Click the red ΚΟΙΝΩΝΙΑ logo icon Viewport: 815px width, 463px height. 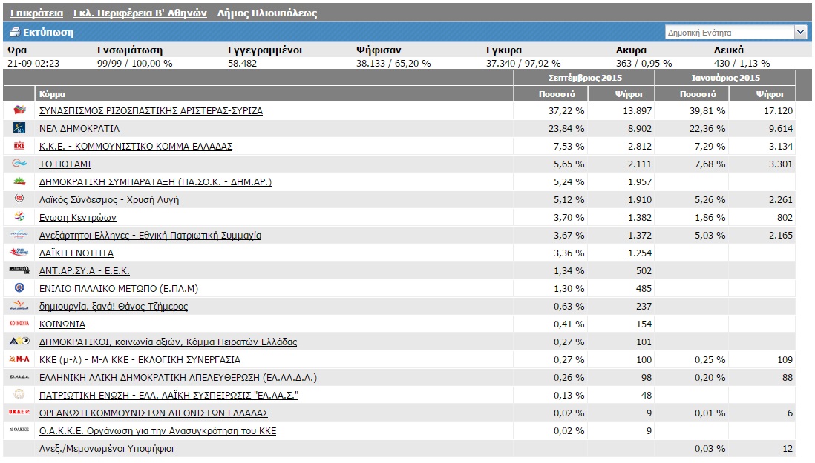tap(19, 323)
